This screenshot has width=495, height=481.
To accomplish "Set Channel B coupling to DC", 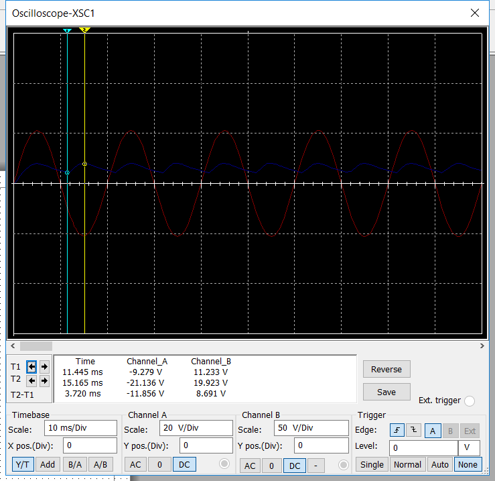I will [295, 465].
